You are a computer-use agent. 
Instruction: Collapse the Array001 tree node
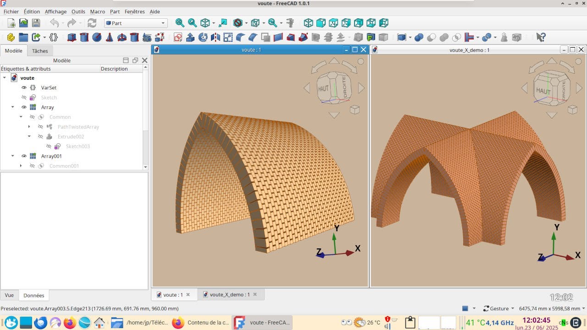click(x=13, y=156)
